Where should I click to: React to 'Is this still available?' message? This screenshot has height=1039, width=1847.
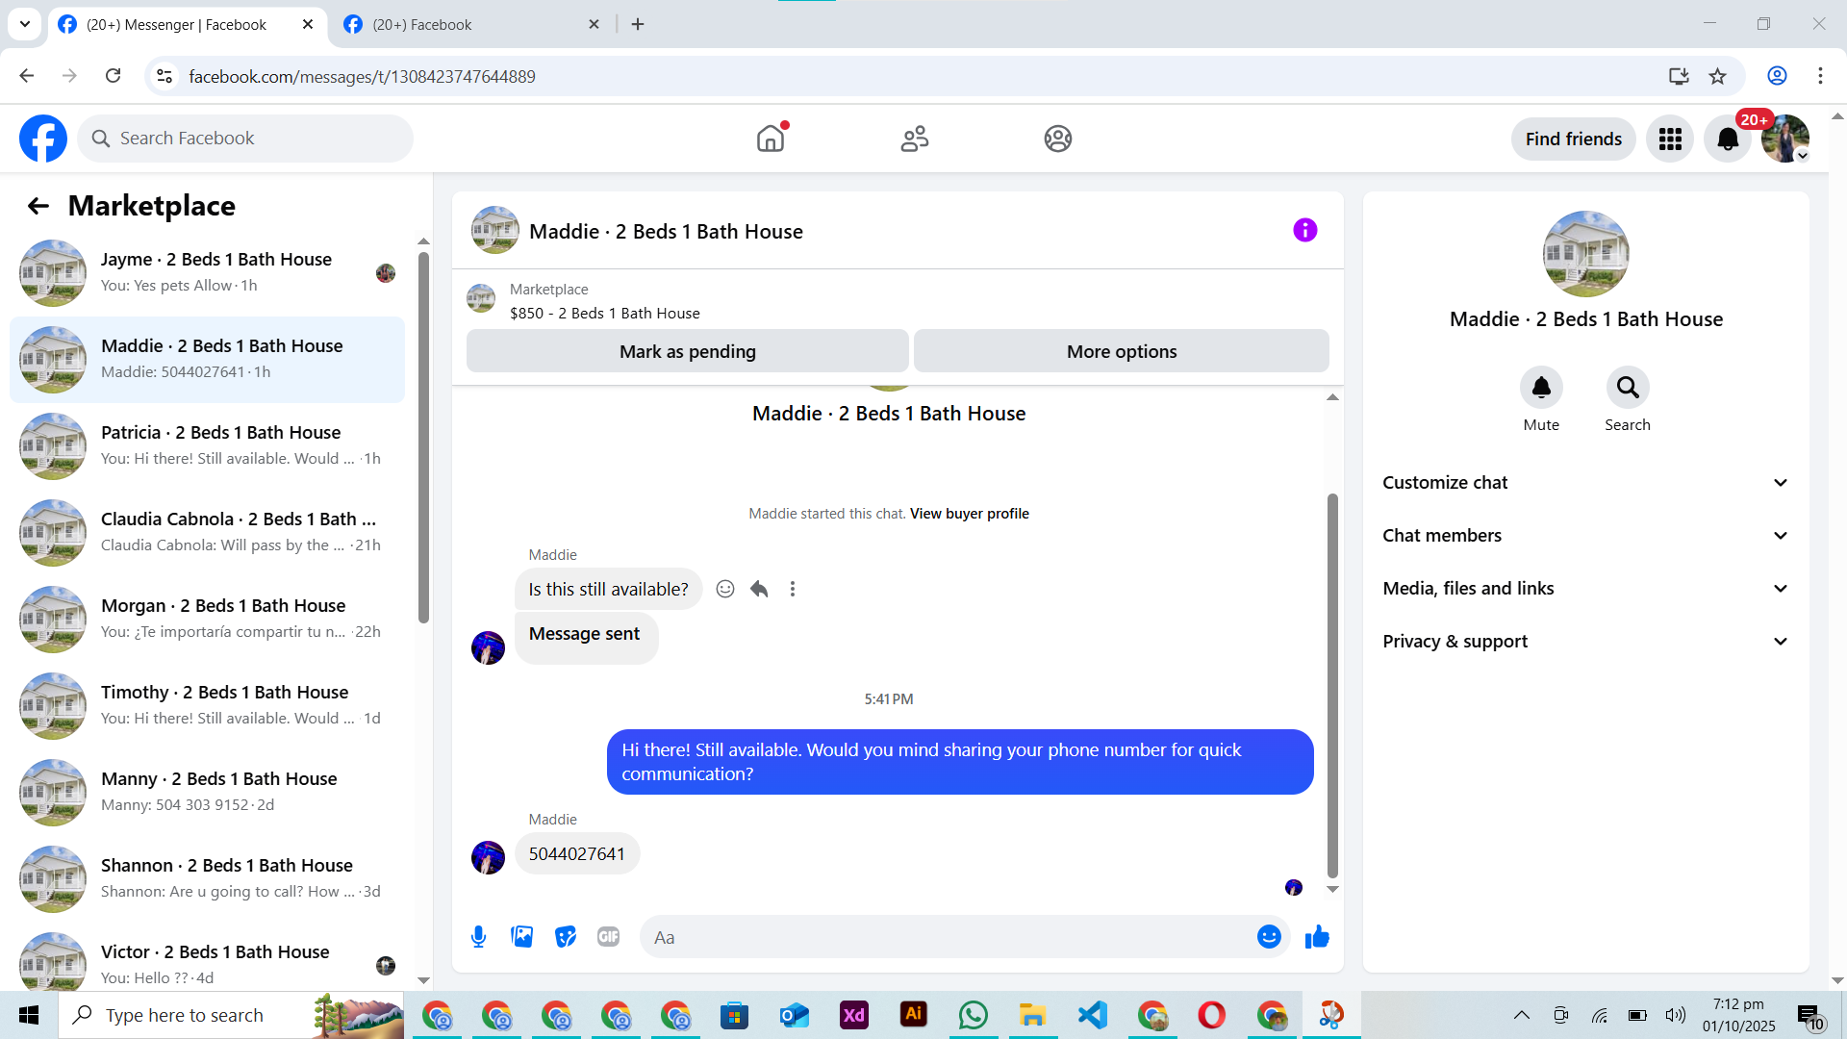pyautogui.click(x=725, y=589)
